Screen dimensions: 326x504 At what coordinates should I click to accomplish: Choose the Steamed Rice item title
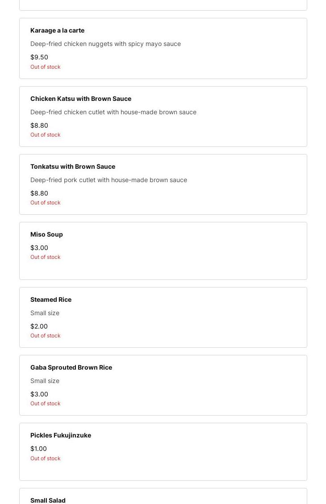click(x=51, y=300)
